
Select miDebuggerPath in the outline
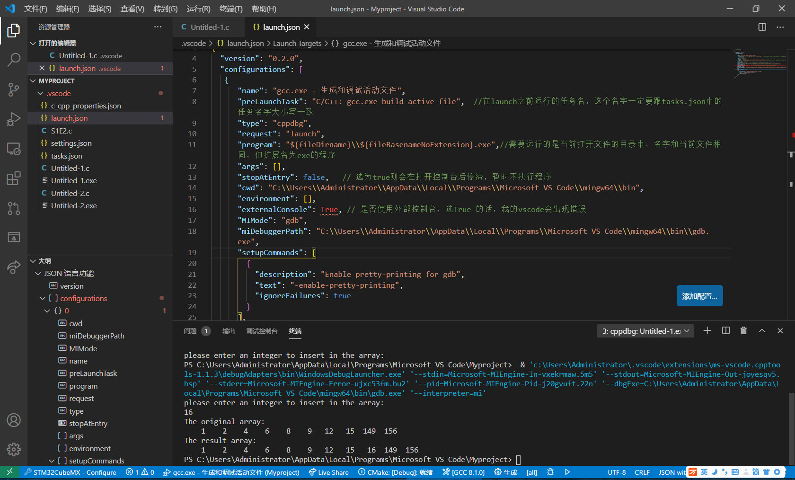pos(100,336)
